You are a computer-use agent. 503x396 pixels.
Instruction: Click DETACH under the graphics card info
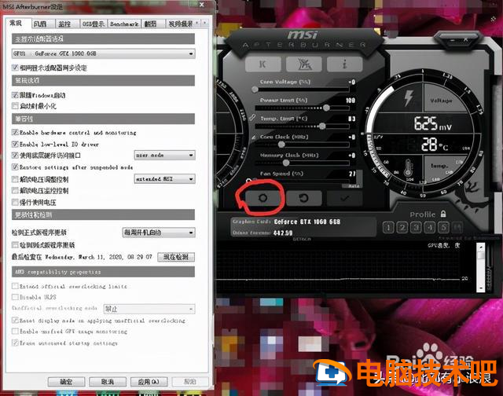[x=302, y=239]
